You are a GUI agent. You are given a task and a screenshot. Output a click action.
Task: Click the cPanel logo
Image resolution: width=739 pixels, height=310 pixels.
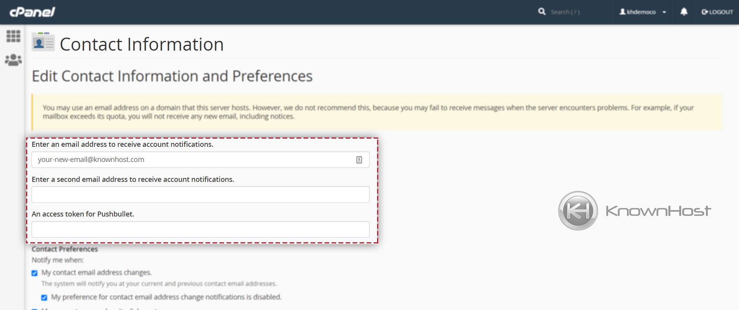pos(33,12)
